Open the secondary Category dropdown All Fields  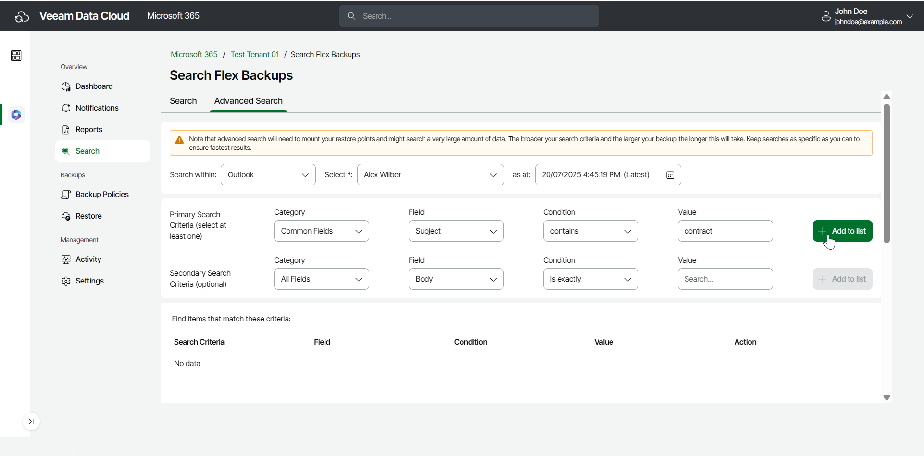pyautogui.click(x=322, y=279)
